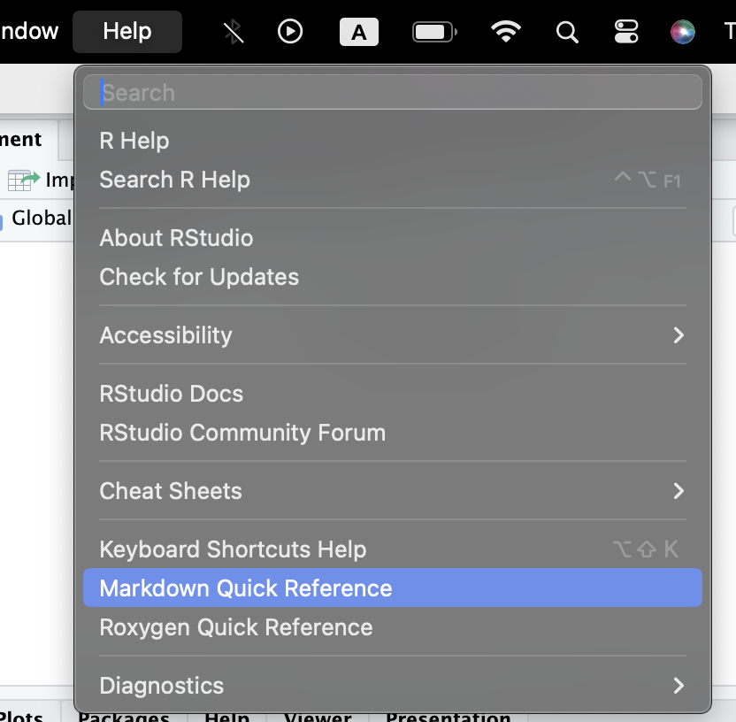This screenshot has width=736, height=722.
Task: Choose Search R Help
Action: 393,180
